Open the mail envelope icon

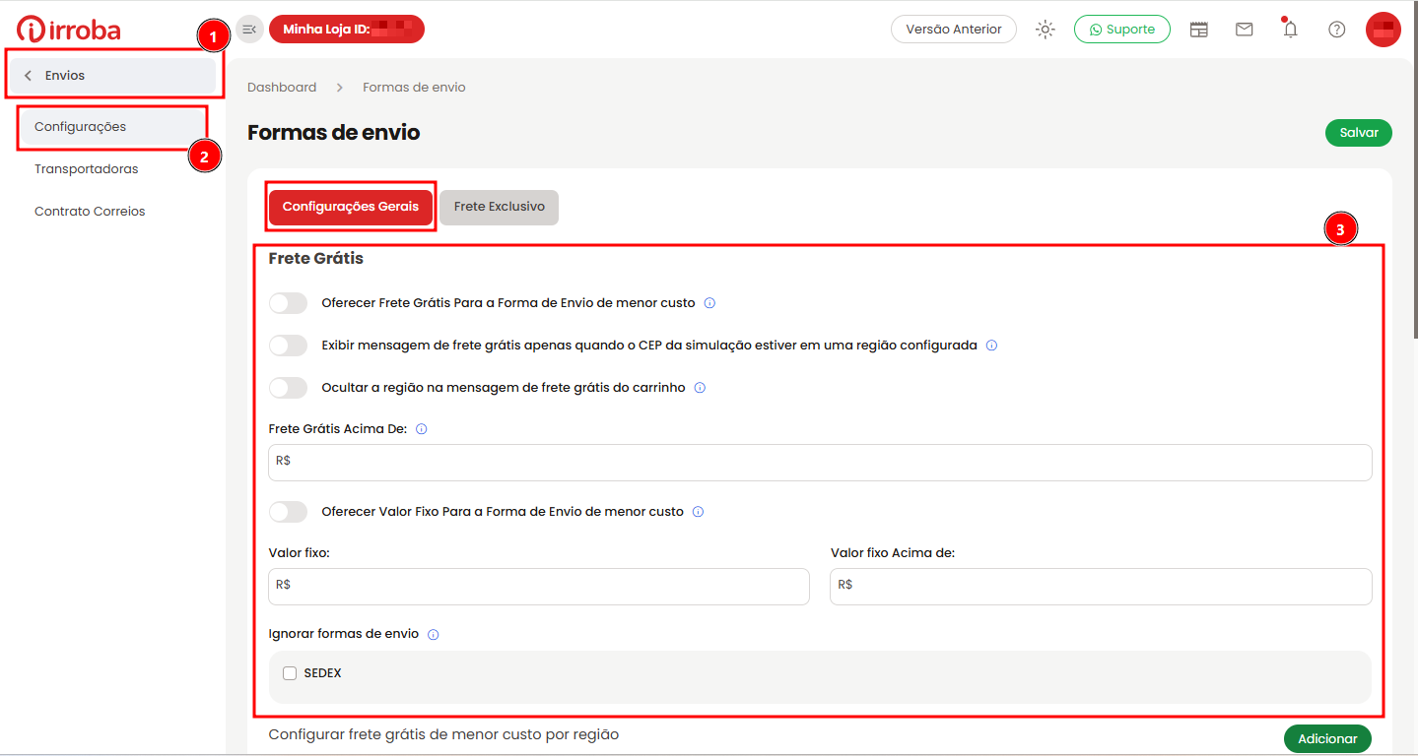point(1245,30)
